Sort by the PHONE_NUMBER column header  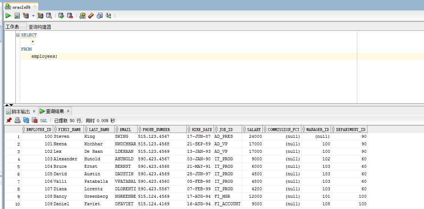coord(162,130)
